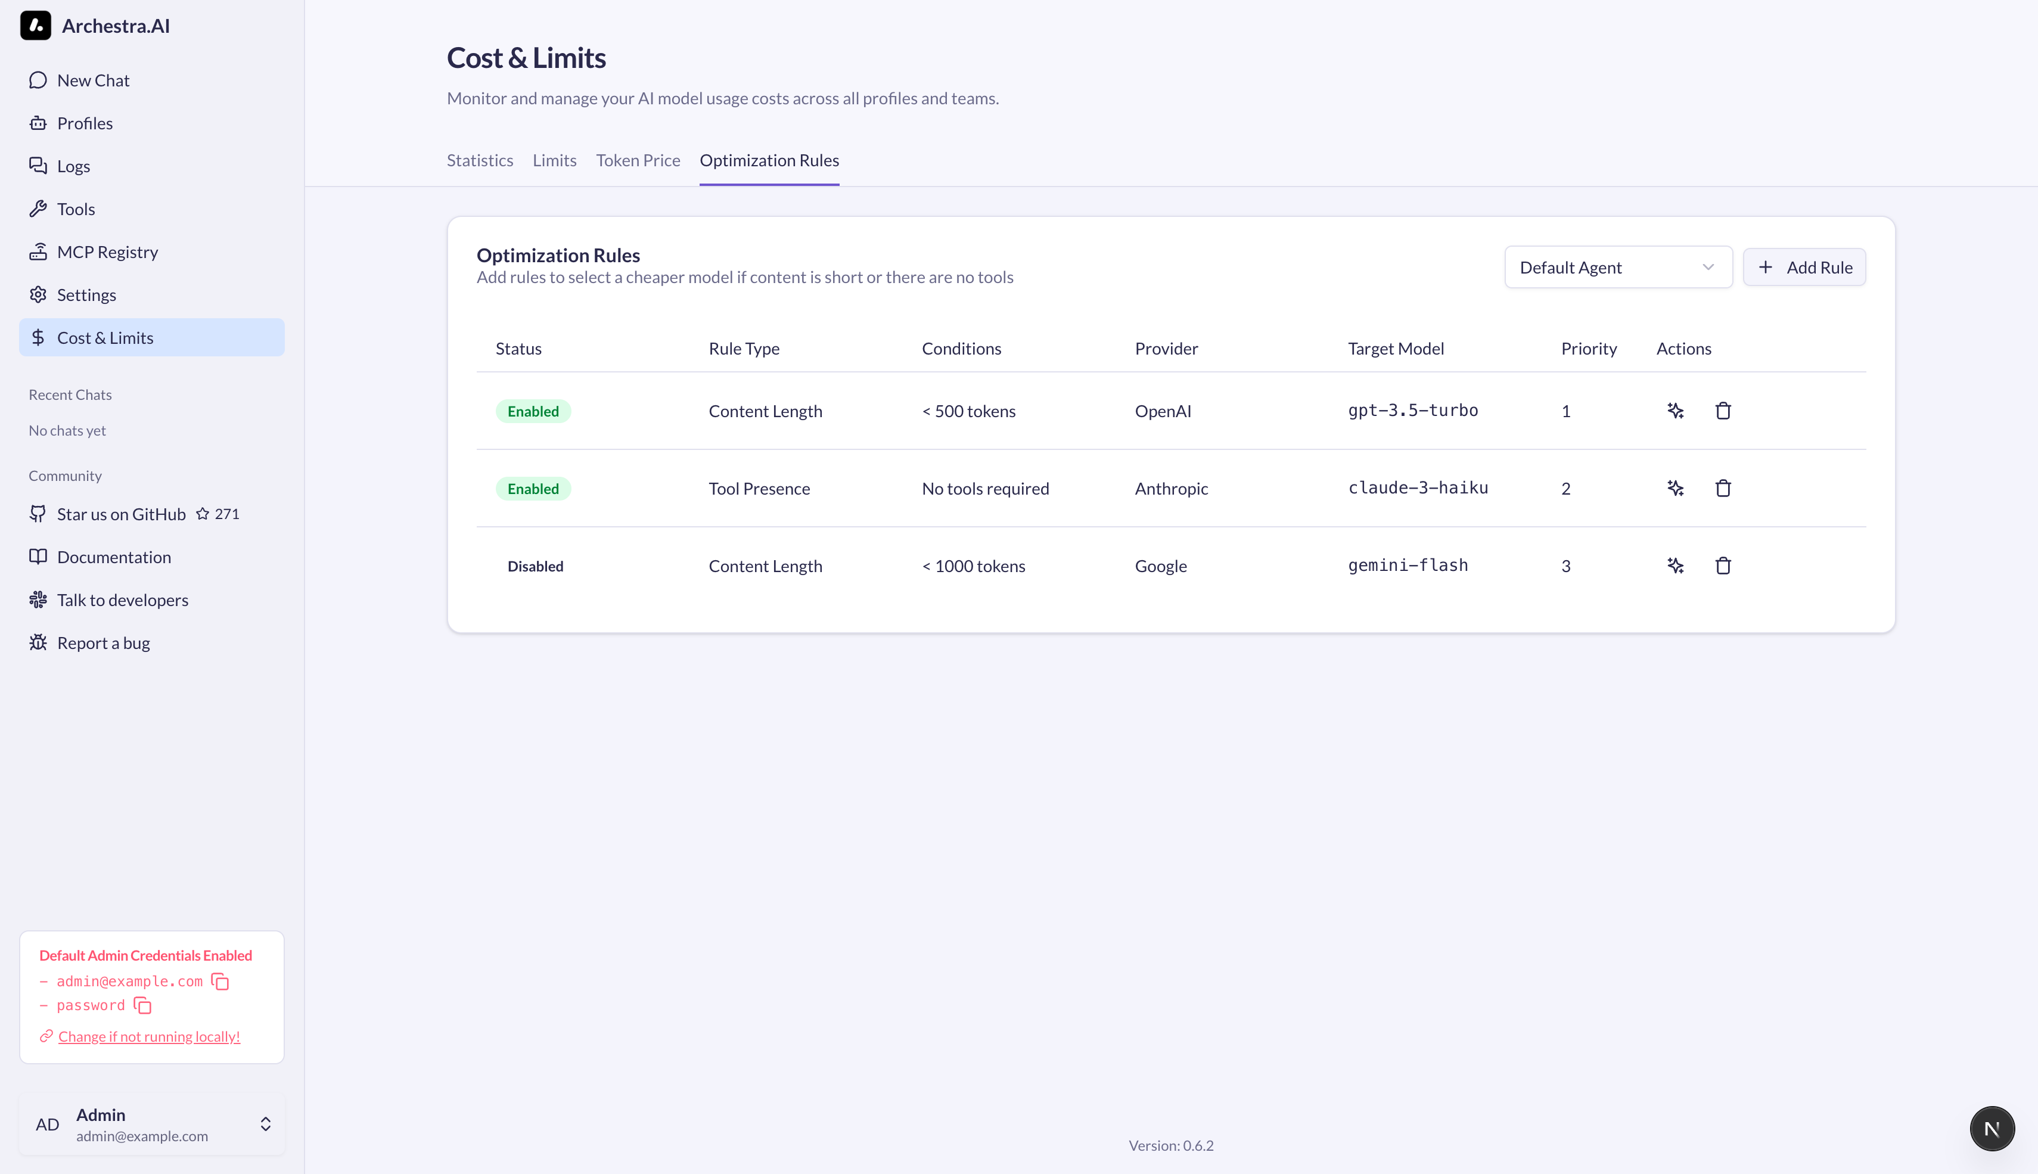Click the Add Rule button
This screenshot has height=1174, width=2038.
(x=1804, y=268)
